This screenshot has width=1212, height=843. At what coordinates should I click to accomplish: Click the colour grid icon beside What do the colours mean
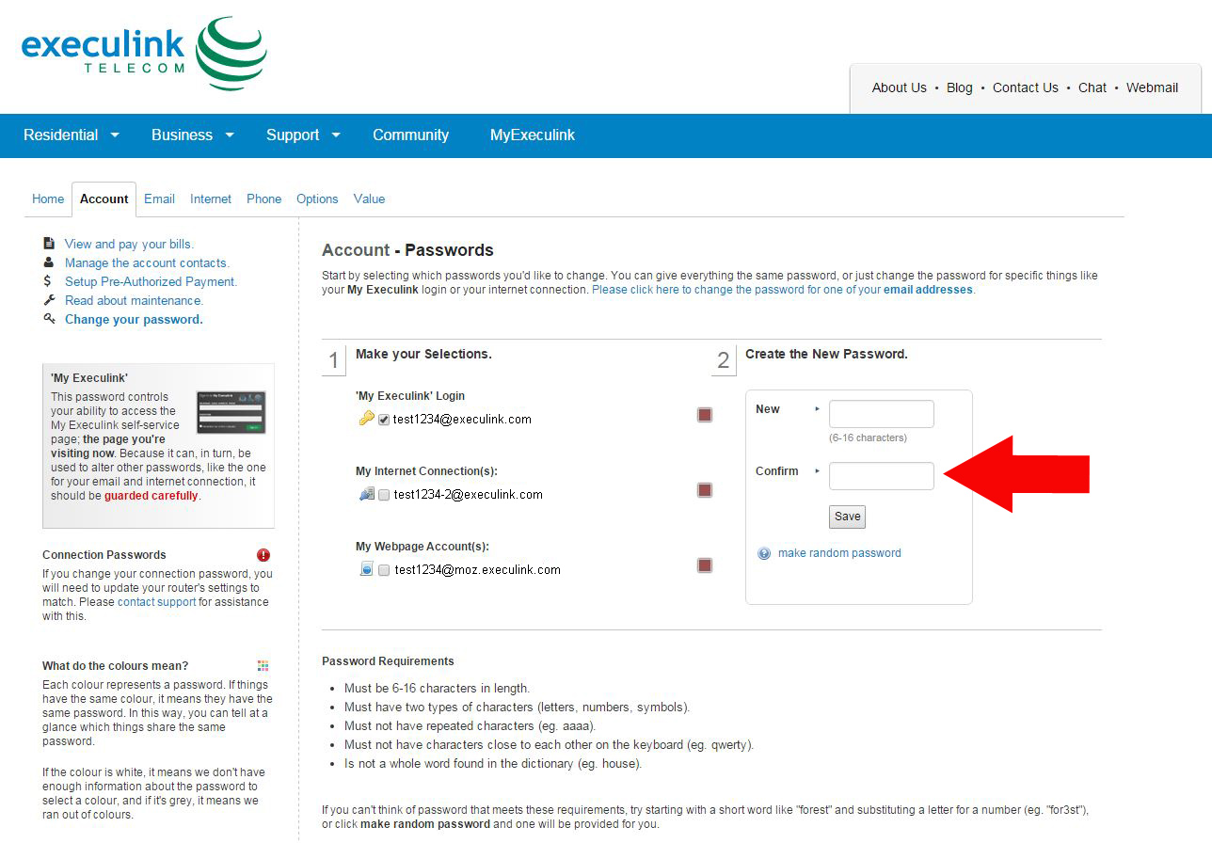click(x=263, y=666)
